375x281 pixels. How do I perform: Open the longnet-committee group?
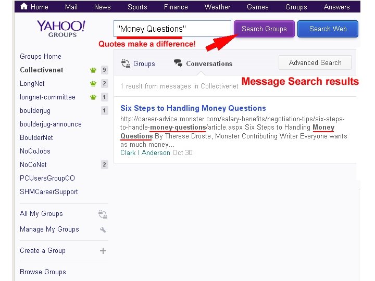coord(47,97)
